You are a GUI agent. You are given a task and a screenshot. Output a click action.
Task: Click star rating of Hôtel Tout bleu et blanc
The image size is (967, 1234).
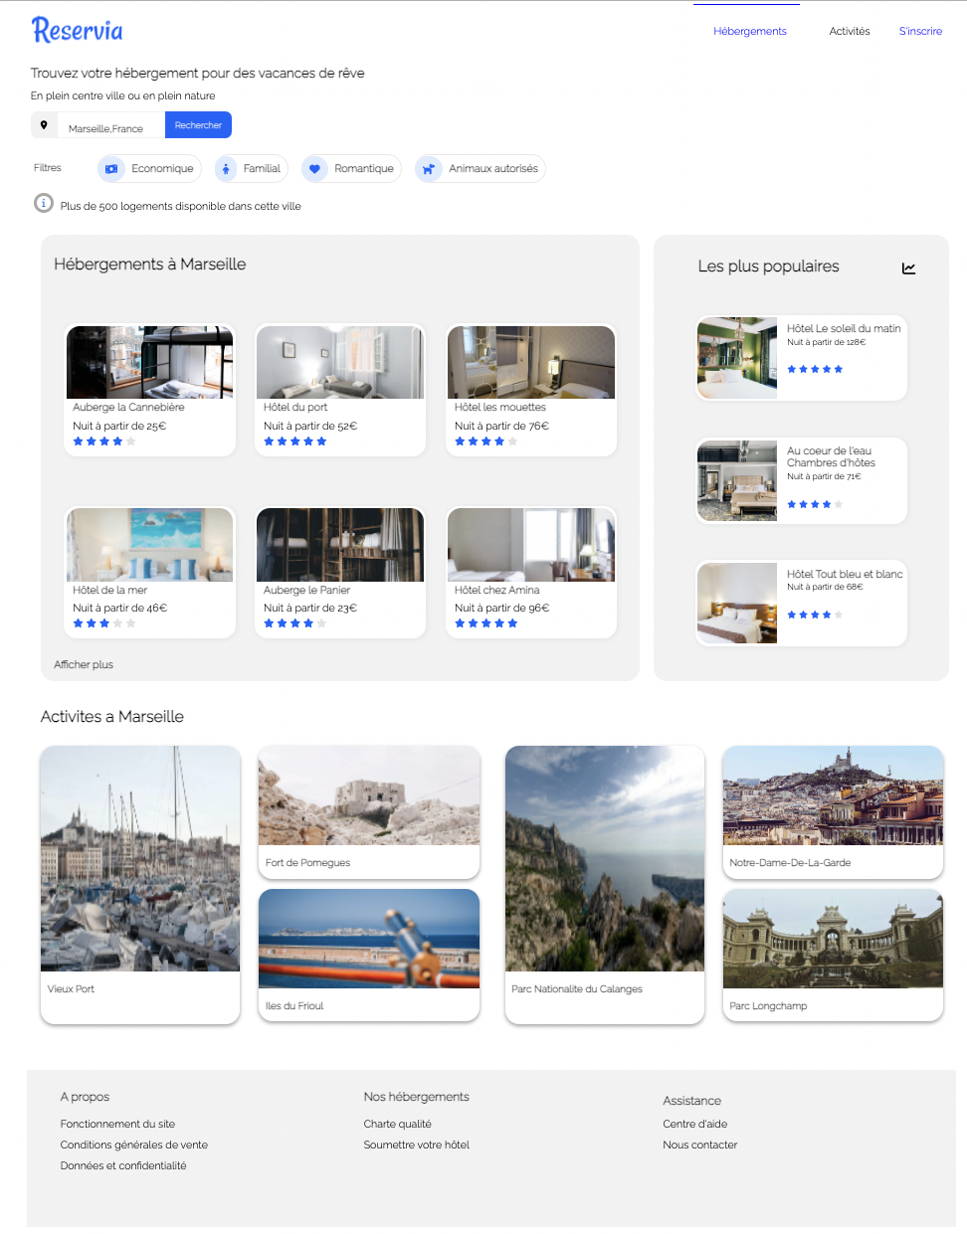click(815, 615)
